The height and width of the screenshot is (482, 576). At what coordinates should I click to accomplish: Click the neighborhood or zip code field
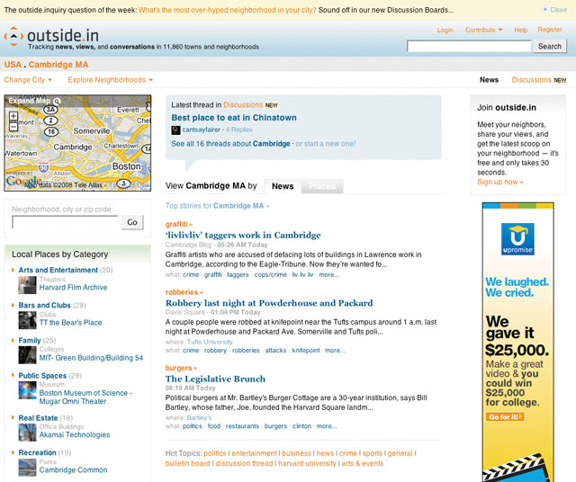(66, 222)
